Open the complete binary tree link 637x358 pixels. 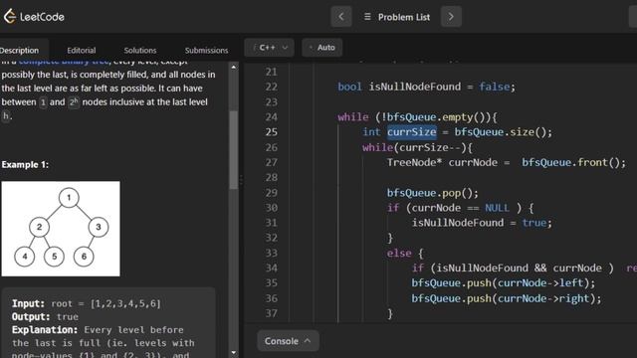click(64, 62)
